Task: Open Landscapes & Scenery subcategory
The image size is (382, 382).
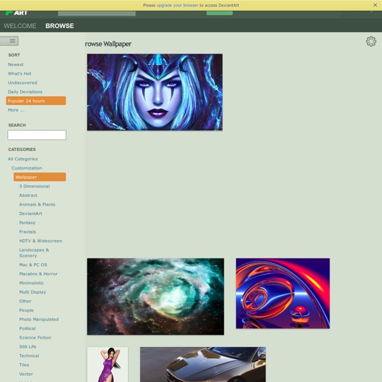Action: (x=34, y=253)
